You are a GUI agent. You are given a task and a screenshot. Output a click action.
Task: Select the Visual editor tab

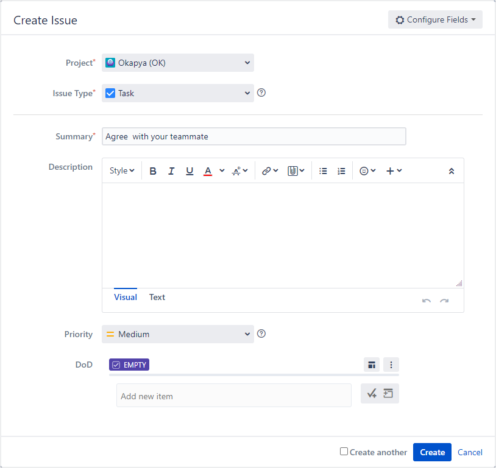click(x=126, y=298)
